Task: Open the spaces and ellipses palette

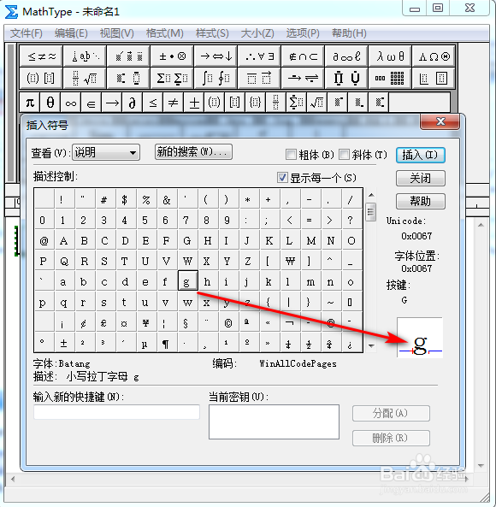Action: click(85, 56)
